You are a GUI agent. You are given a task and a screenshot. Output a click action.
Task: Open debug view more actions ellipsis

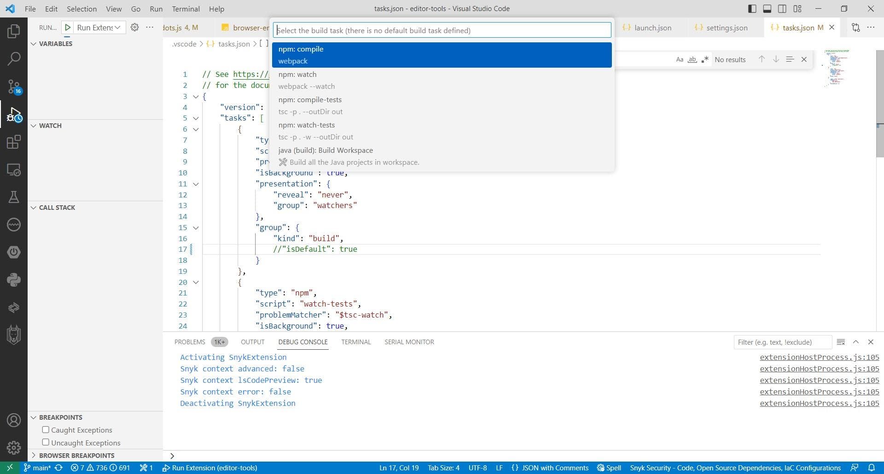point(150,27)
